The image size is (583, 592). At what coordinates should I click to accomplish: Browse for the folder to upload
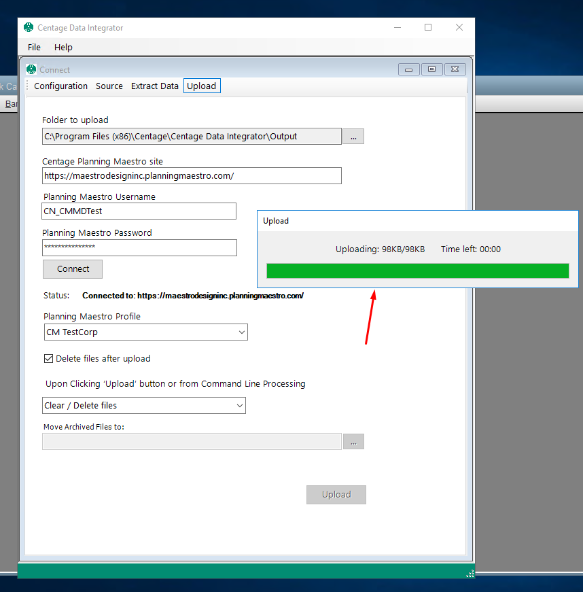click(353, 137)
